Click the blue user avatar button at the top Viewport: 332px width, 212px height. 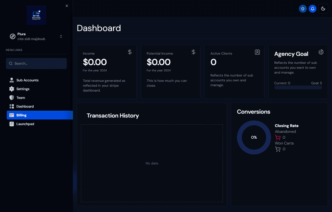pos(303,9)
